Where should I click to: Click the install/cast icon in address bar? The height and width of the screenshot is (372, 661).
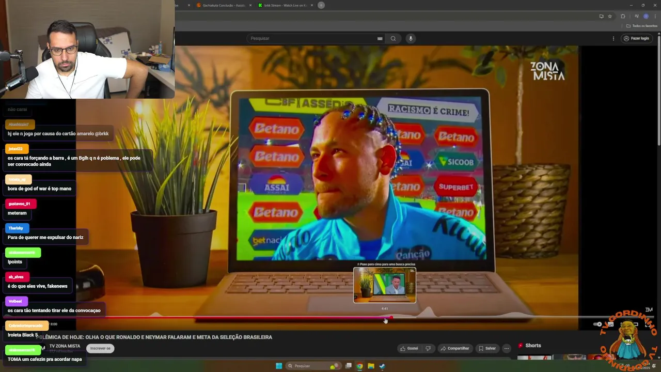(601, 16)
